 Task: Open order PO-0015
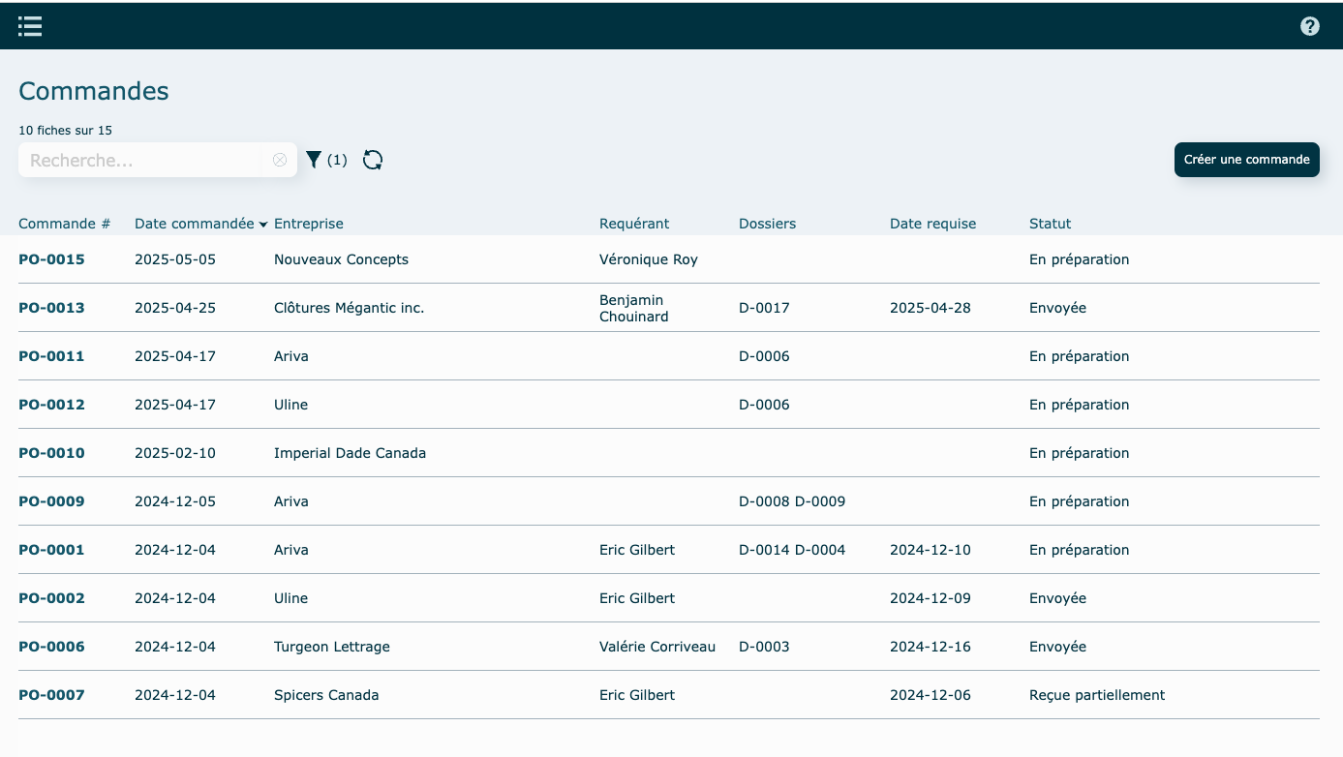coord(51,259)
